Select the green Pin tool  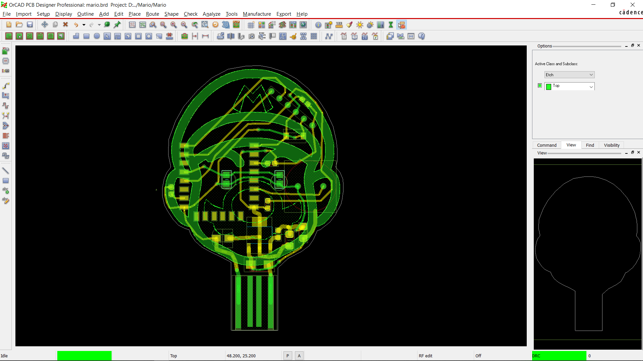117,25
